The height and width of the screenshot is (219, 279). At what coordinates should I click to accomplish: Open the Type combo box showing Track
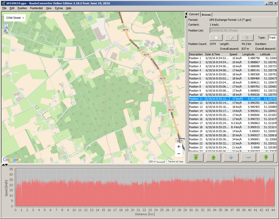point(272,38)
